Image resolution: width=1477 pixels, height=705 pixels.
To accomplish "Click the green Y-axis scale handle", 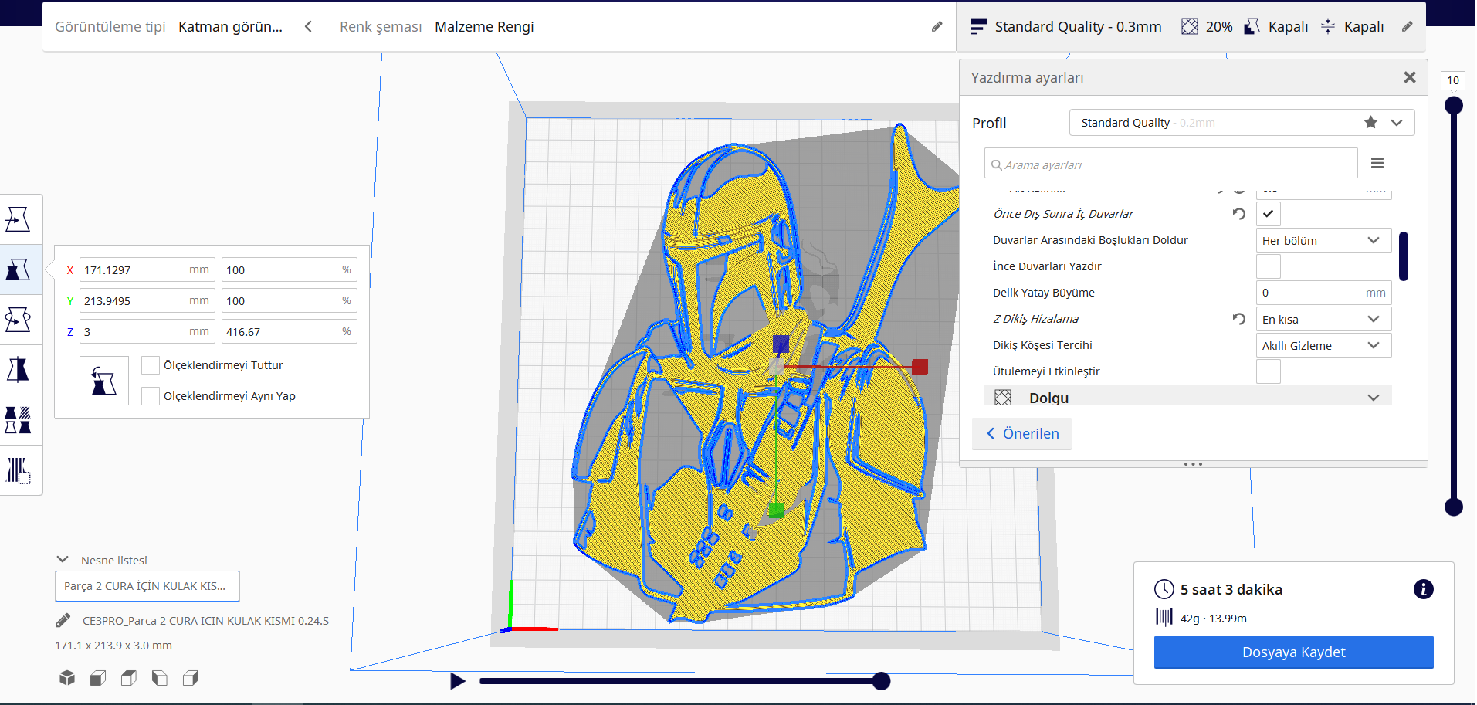I will [776, 510].
